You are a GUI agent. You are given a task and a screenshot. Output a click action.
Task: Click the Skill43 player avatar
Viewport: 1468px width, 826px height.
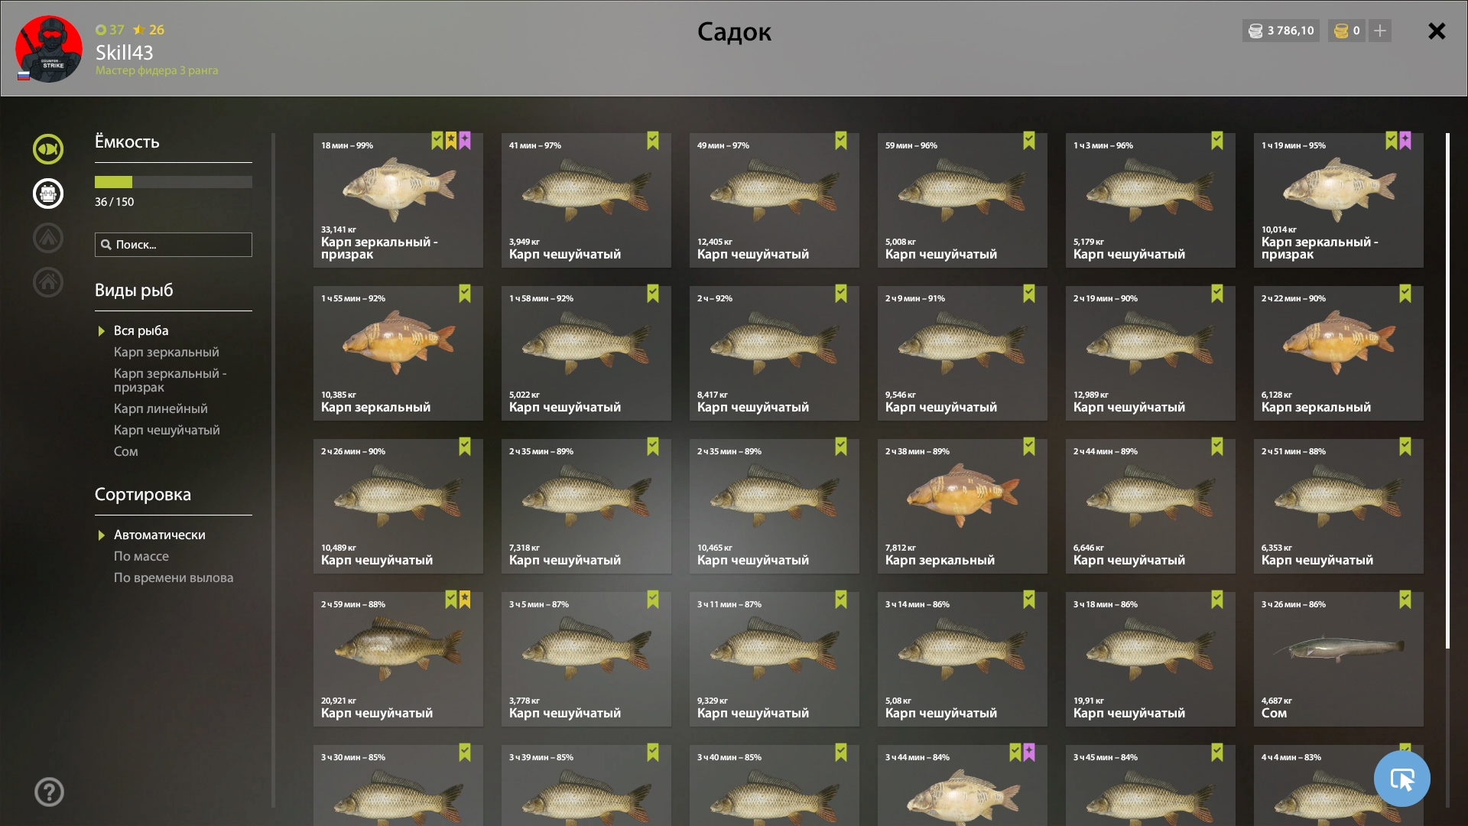point(49,49)
